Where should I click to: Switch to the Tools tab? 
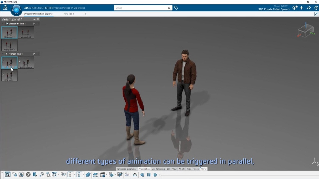(189, 169)
